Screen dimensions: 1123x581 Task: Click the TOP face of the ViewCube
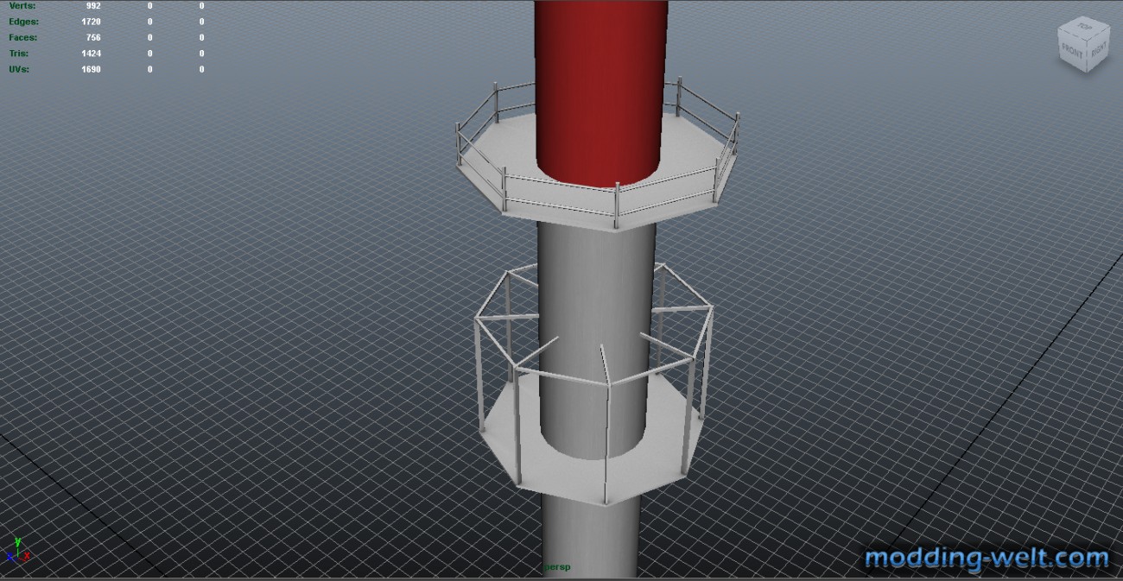[x=1084, y=28]
